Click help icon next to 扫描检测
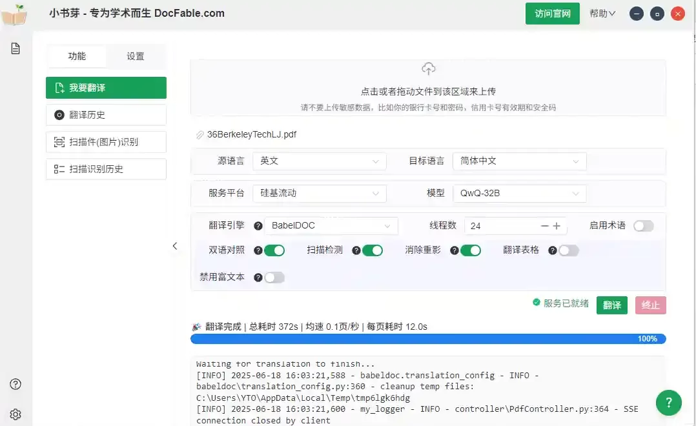 point(356,250)
